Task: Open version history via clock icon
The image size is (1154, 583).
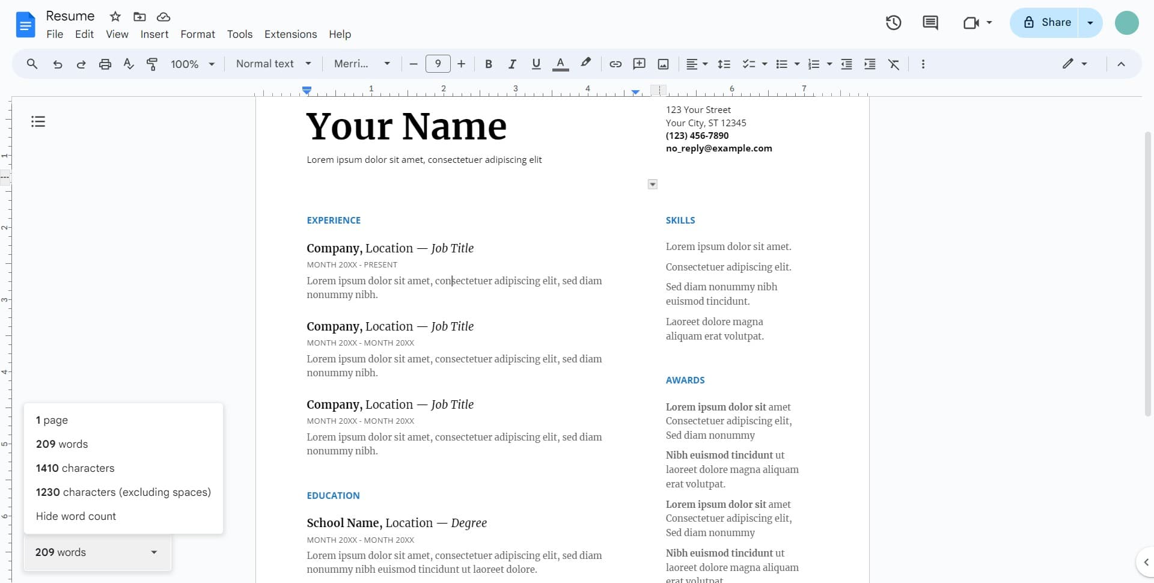Action: [x=893, y=22]
